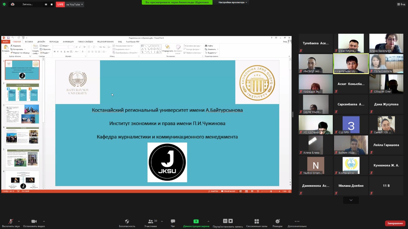
Task: Open the Participants panel icon
Action: (150, 221)
